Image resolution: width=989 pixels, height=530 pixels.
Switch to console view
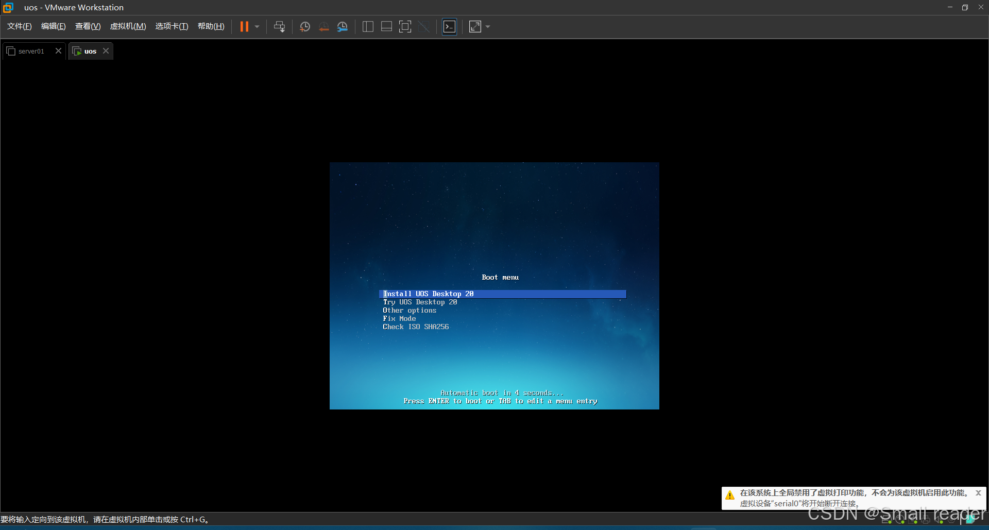tap(449, 27)
